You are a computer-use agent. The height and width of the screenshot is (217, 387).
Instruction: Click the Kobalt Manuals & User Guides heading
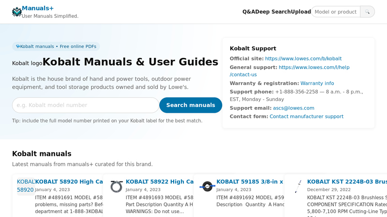click(130, 62)
